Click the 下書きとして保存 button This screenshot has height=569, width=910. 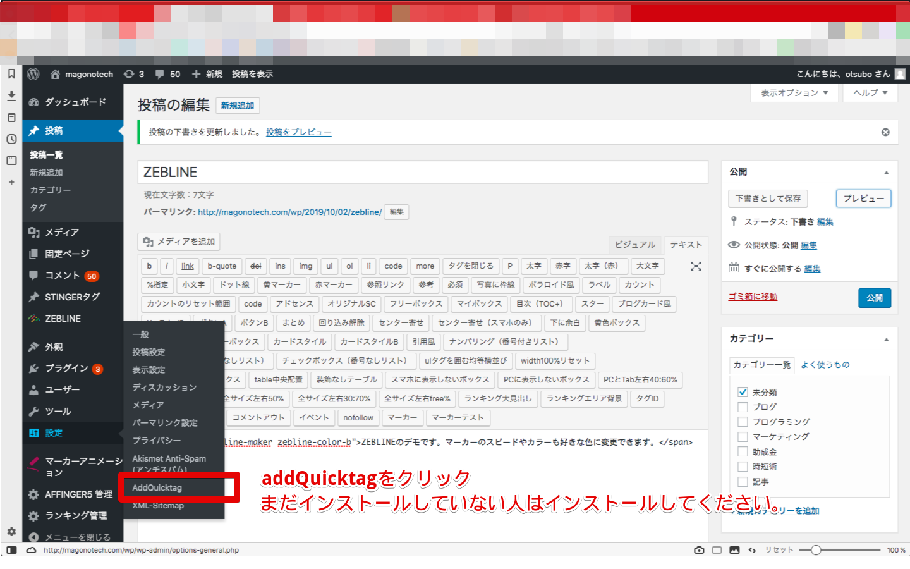pos(768,199)
